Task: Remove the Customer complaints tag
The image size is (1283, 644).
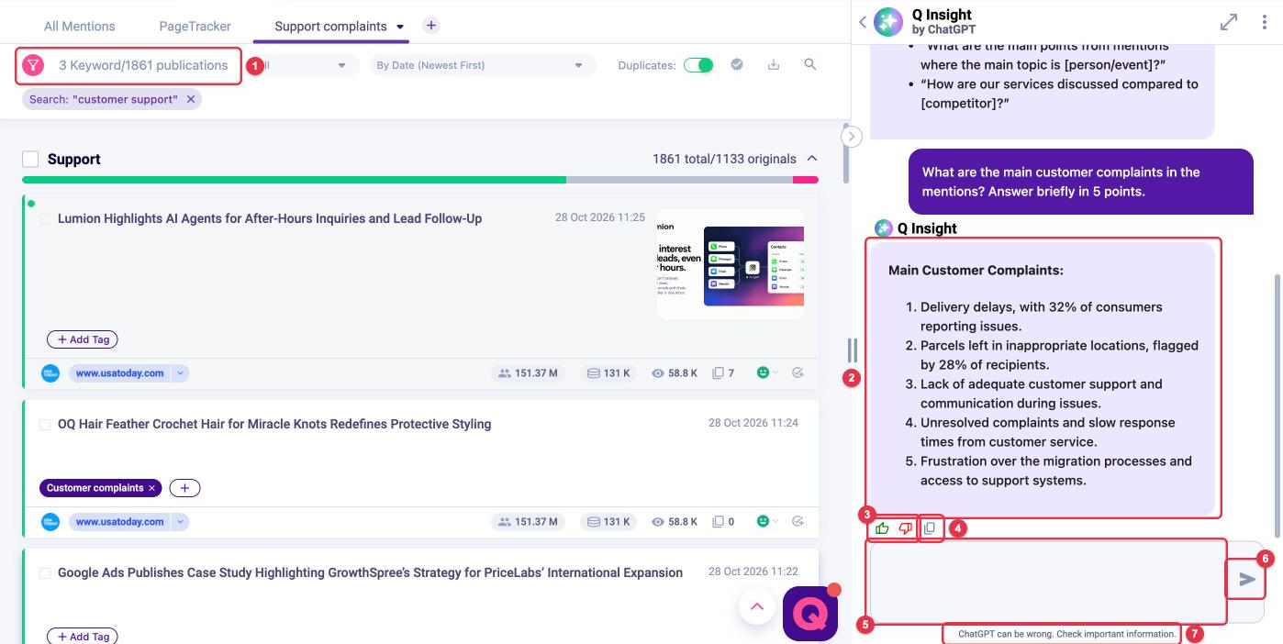Action: click(152, 488)
